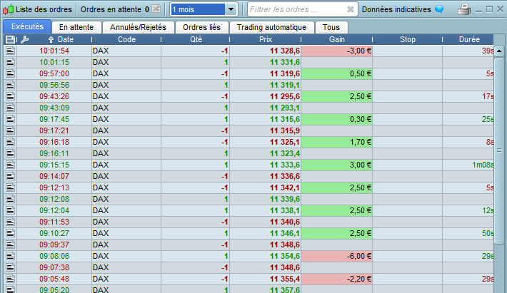Open details icon for 09:05:48 order

[x=10, y=279]
